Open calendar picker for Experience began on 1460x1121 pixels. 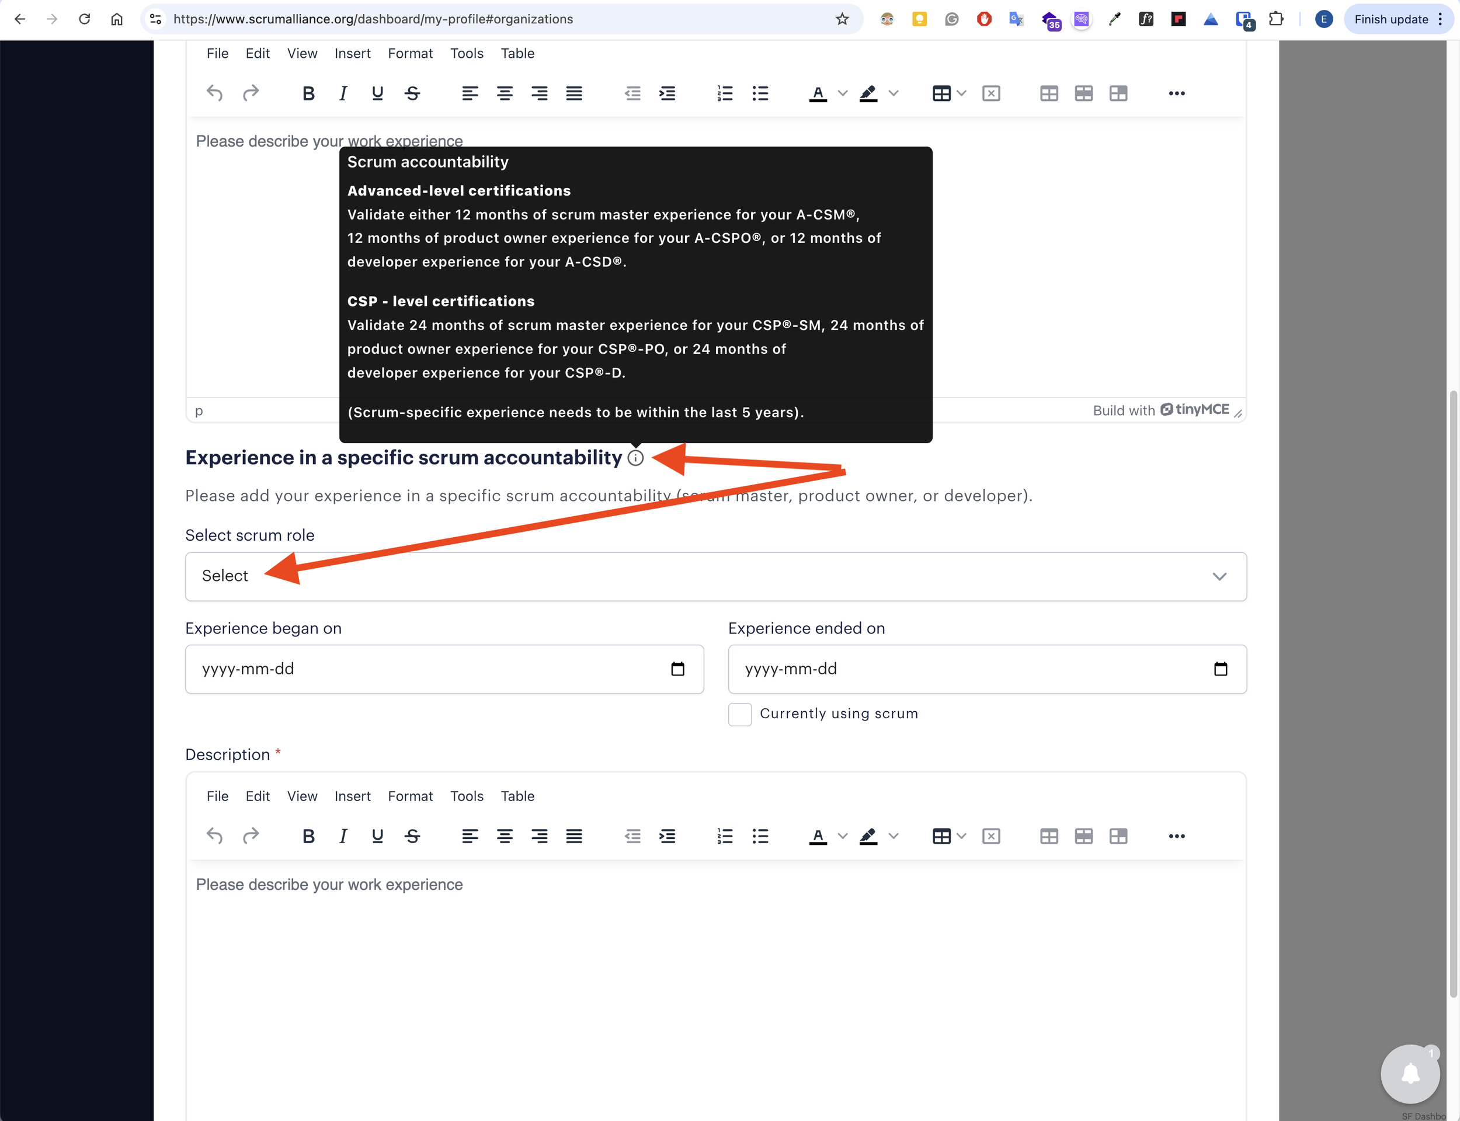click(677, 669)
